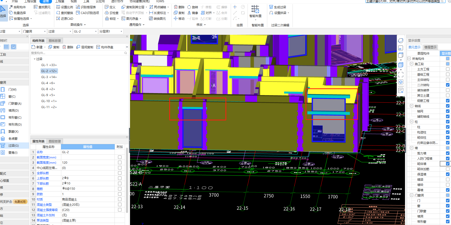Screen dimensions: 451x225
Task: Click the 删除 delete tool in ribbon
Action: pyautogui.click(x=179, y=7)
